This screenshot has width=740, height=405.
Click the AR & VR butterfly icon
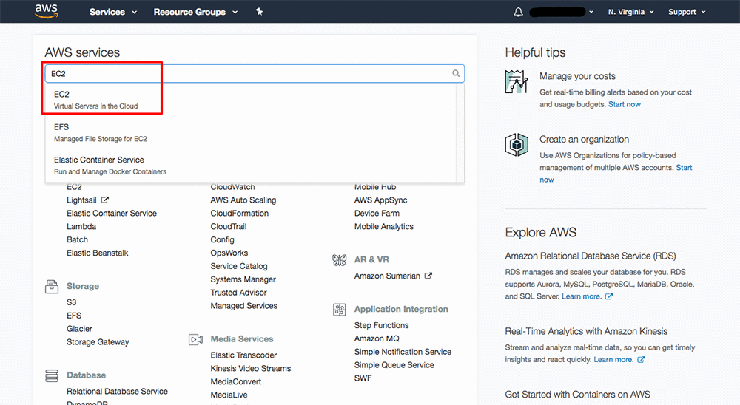click(340, 260)
